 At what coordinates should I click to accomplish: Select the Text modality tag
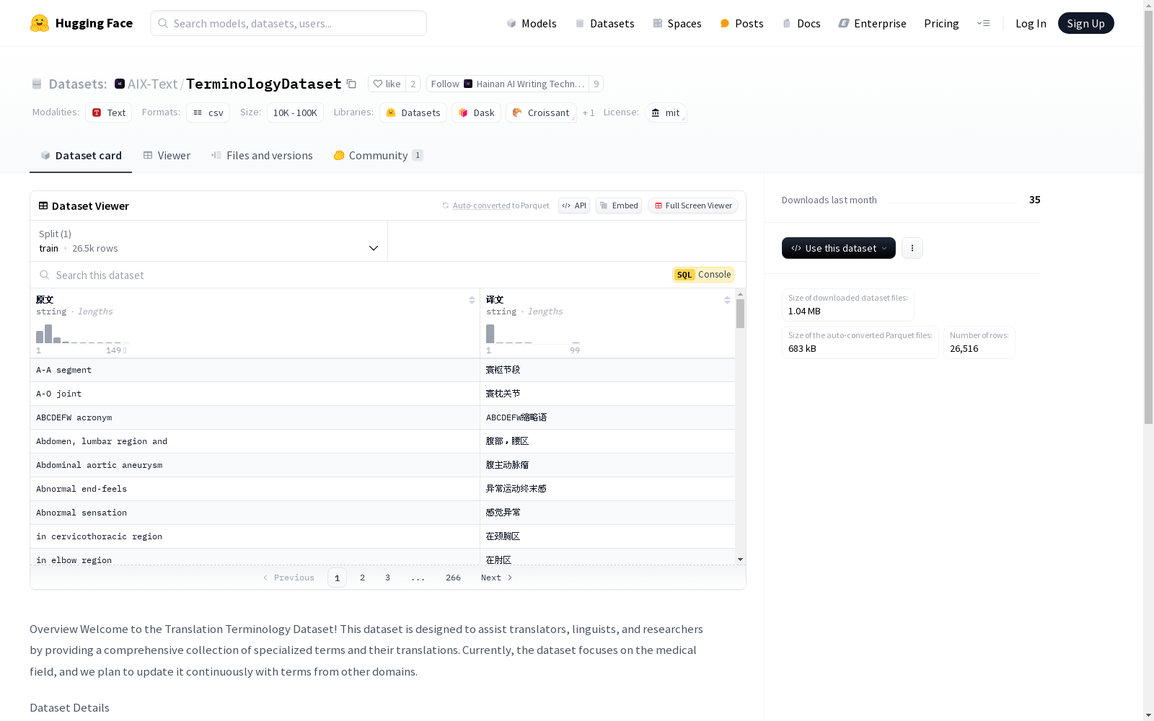[x=109, y=112]
